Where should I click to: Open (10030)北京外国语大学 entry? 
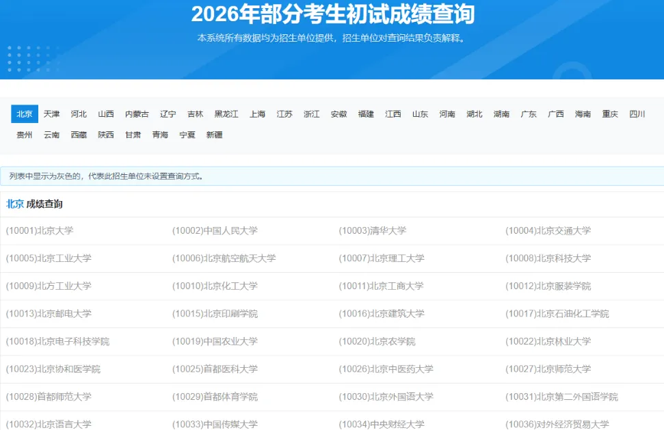(x=386, y=397)
